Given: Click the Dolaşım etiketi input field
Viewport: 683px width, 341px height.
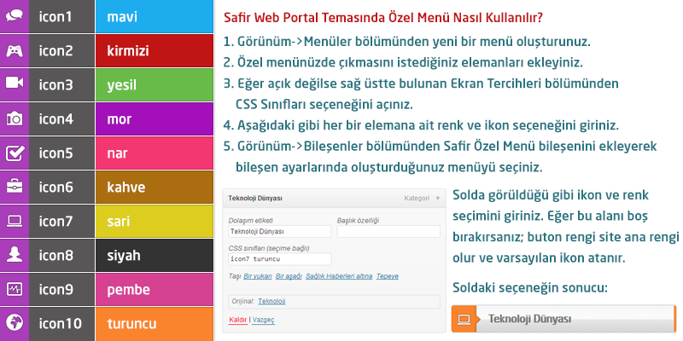Looking at the screenshot, I should pos(280,231).
